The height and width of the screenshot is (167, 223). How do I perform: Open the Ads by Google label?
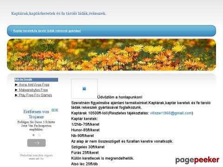[23, 79]
